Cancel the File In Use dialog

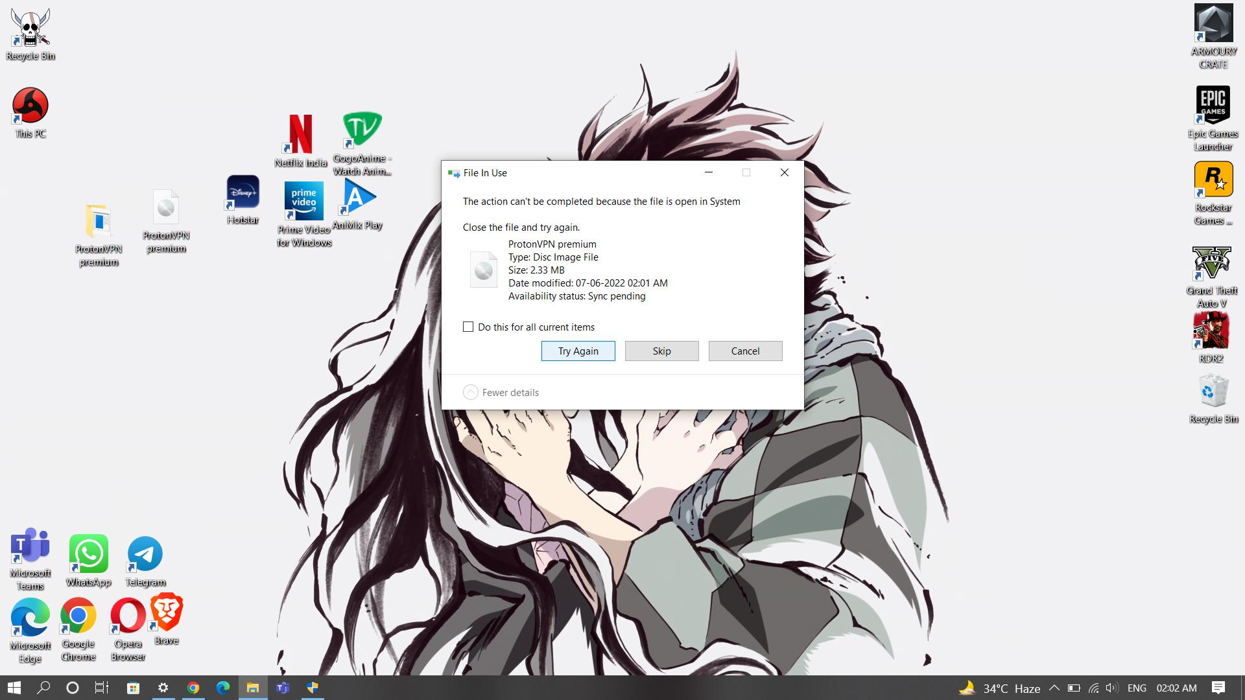[x=745, y=351]
